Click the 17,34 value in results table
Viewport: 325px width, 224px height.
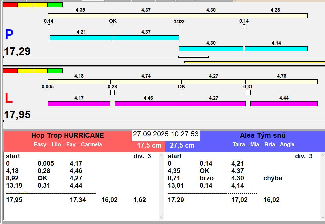[78, 200]
